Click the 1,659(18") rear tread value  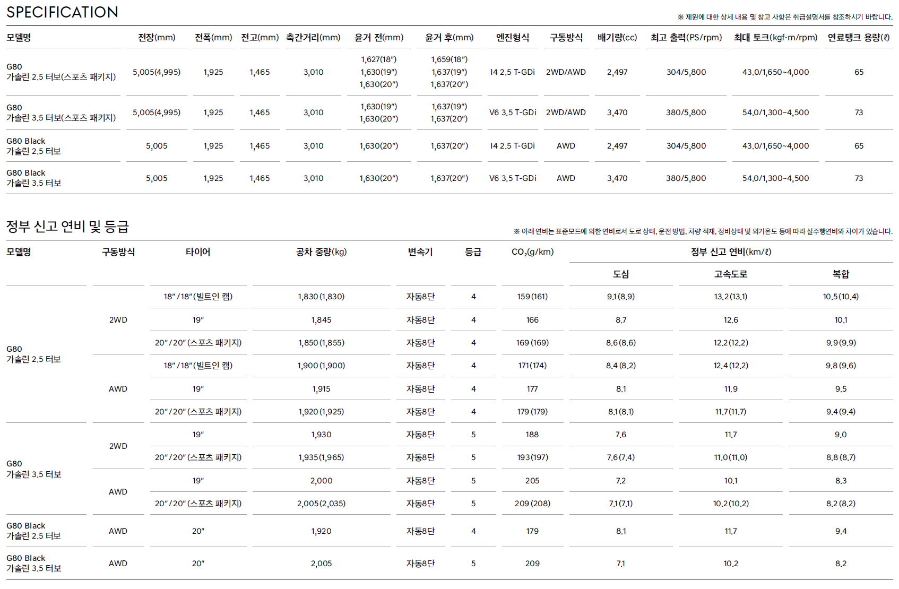click(x=449, y=59)
